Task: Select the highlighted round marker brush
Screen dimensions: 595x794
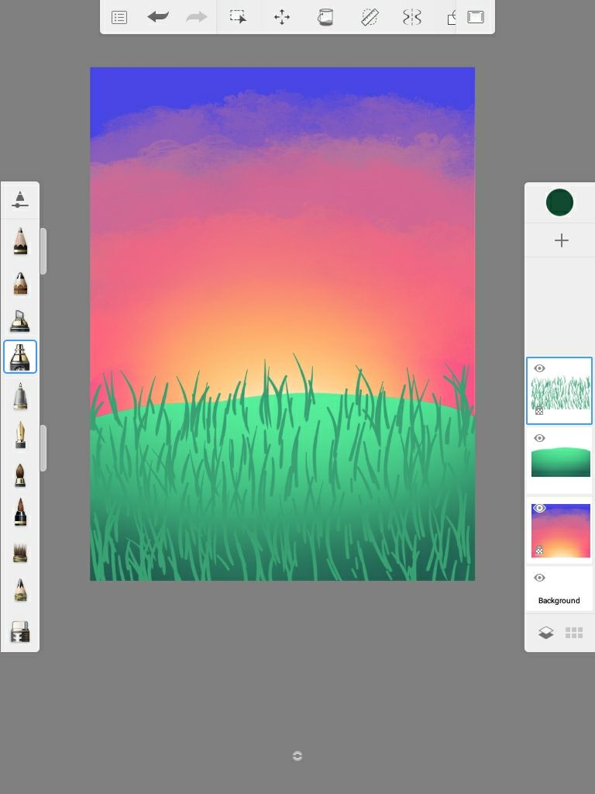Action: [x=19, y=357]
